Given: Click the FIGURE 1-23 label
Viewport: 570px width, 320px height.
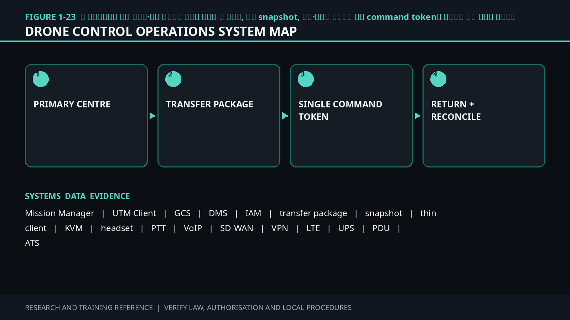Looking at the screenshot, I should [x=50, y=17].
